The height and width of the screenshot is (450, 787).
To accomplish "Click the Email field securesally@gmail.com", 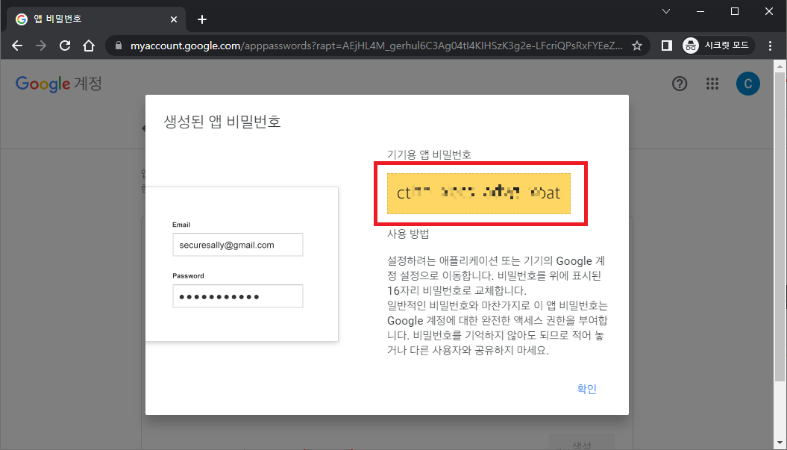I will click(x=237, y=245).
